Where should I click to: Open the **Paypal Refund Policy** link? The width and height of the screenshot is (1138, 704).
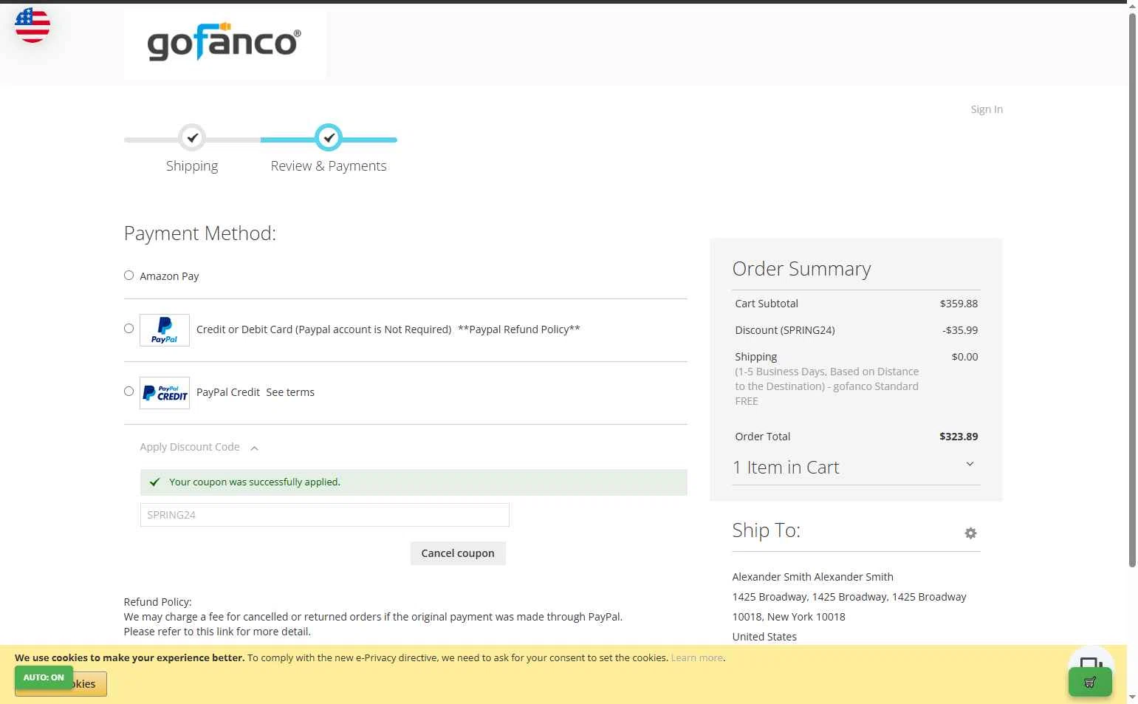coord(519,329)
